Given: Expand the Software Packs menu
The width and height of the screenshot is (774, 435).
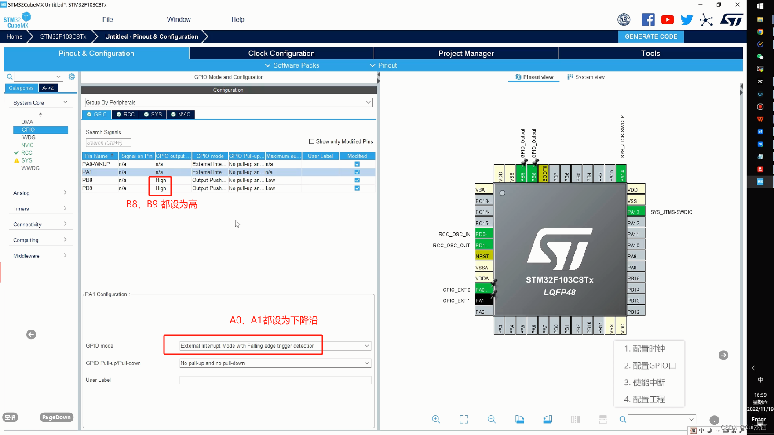Looking at the screenshot, I should (x=292, y=65).
